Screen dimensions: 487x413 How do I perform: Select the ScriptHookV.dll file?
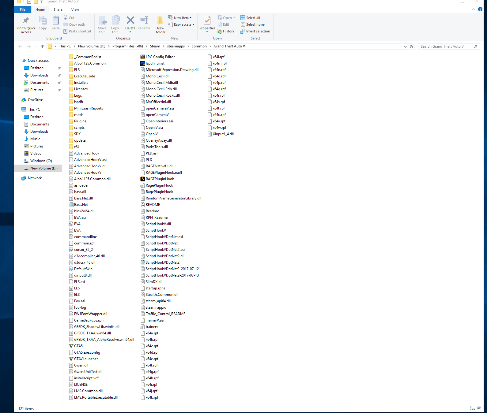click(x=156, y=224)
